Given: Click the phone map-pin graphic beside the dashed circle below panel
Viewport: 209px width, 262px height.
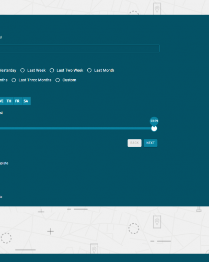Looking at the screenshot, I should coord(157,222).
